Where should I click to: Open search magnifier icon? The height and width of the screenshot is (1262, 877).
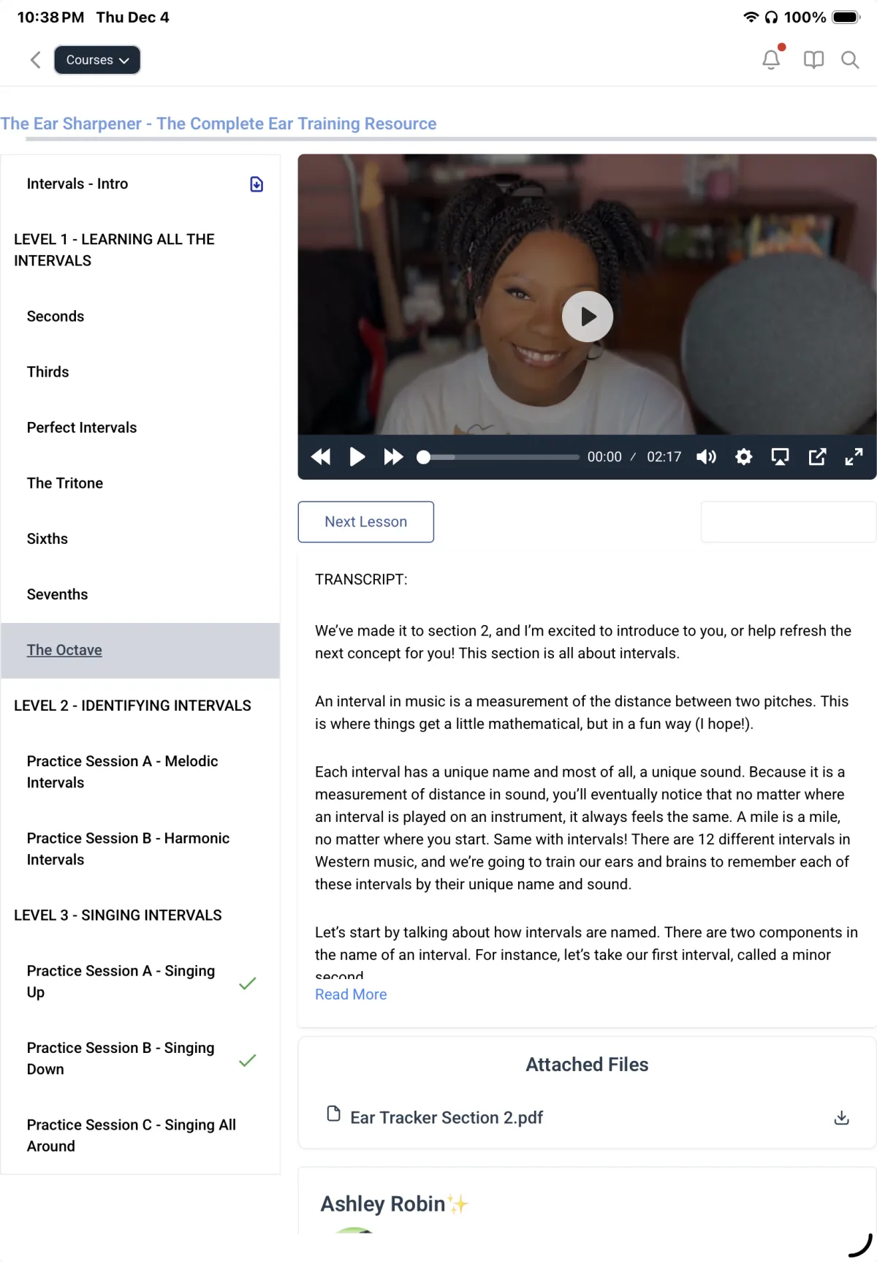[x=850, y=60]
